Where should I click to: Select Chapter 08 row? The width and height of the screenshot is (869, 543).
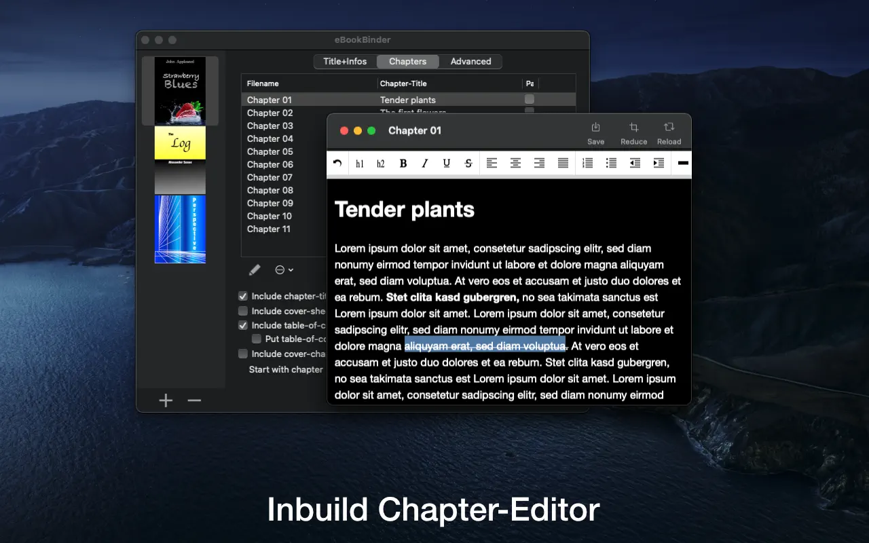pyautogui.click(x=284, y=190)
